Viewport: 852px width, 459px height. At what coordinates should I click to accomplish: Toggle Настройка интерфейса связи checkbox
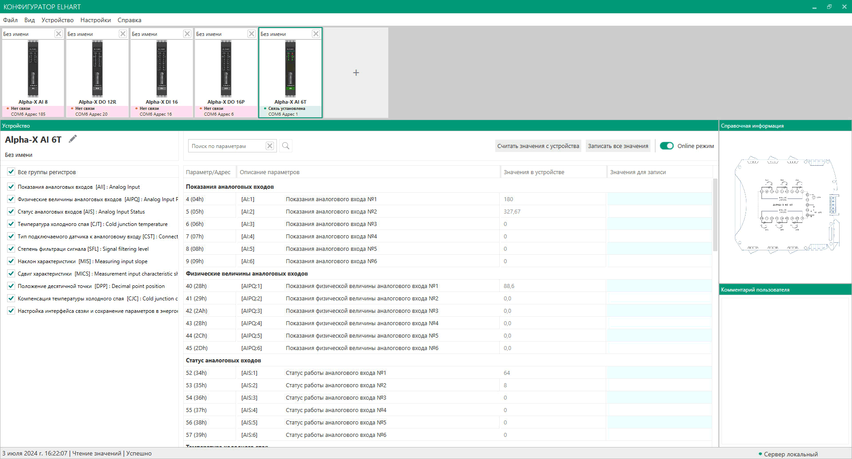11,311
